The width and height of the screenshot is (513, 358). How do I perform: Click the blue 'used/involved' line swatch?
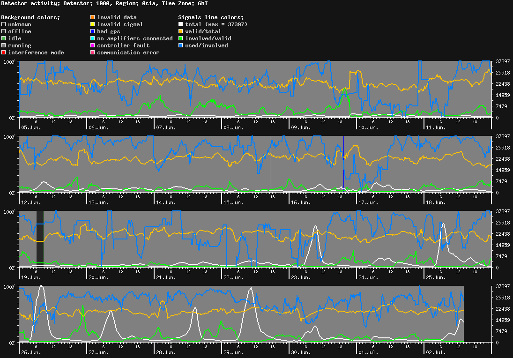pyautogui.click(x=180, y=45)
